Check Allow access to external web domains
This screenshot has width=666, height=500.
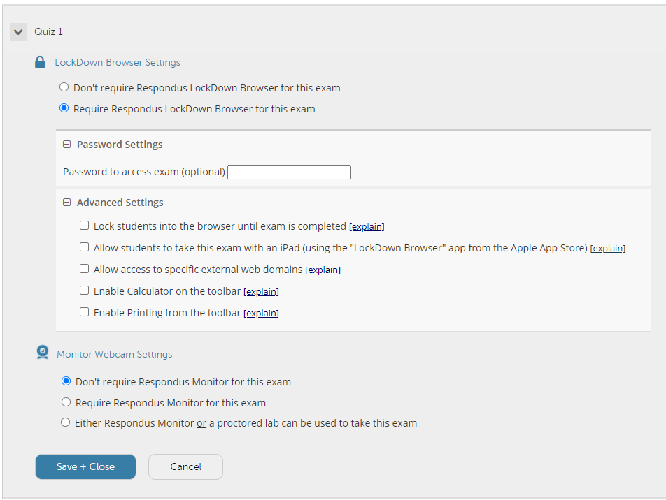(85, 268)
